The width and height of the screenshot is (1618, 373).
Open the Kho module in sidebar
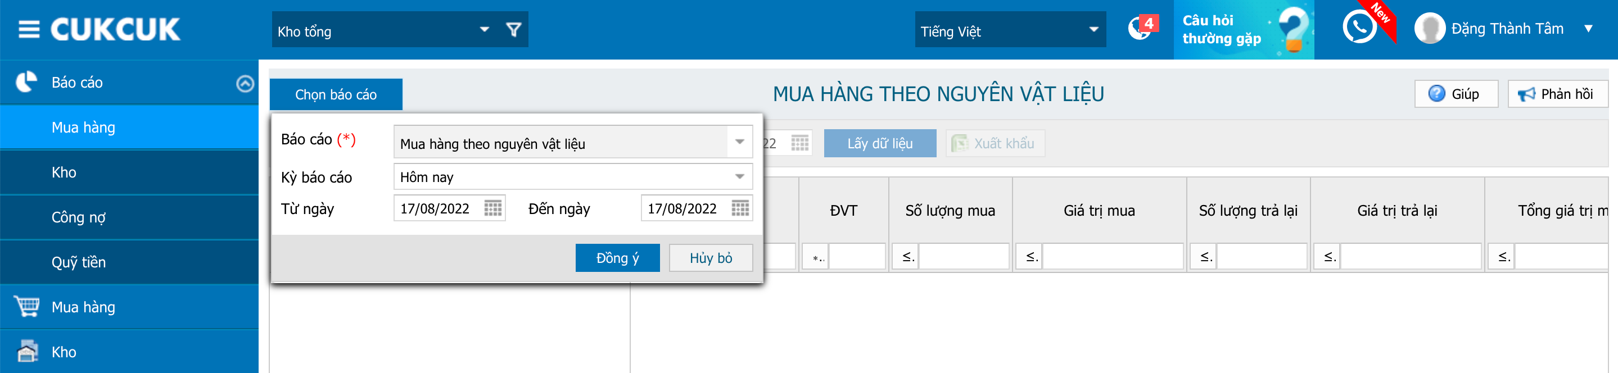coord(129,352)
